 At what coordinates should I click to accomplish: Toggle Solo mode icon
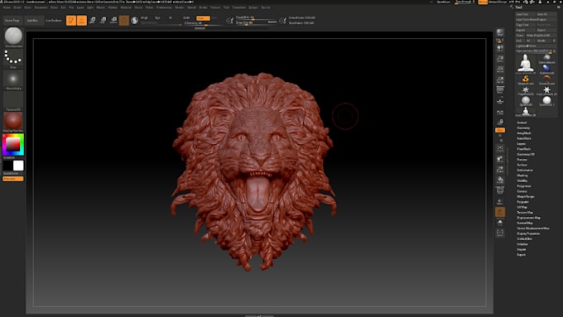[x=500, y=223]
